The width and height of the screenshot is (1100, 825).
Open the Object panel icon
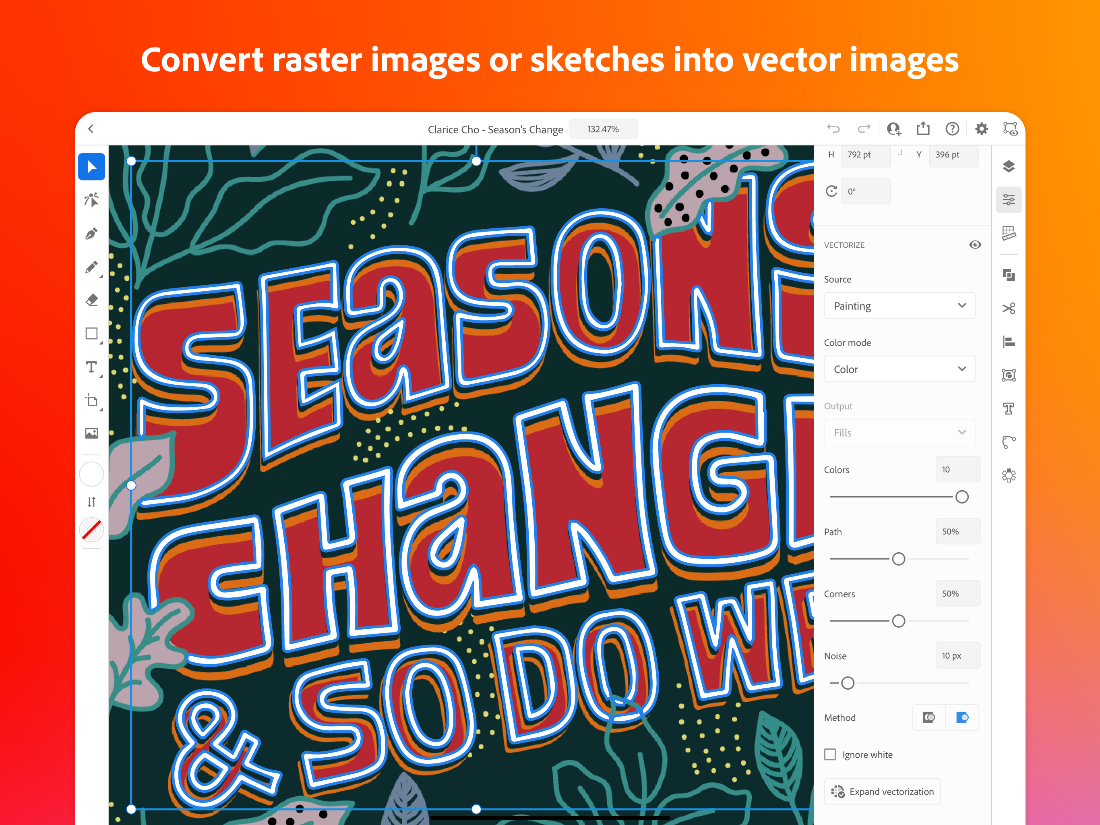(x=1009, y=375)
